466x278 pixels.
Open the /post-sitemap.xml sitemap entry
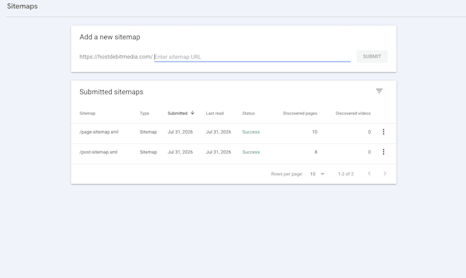tap(99, 152)
